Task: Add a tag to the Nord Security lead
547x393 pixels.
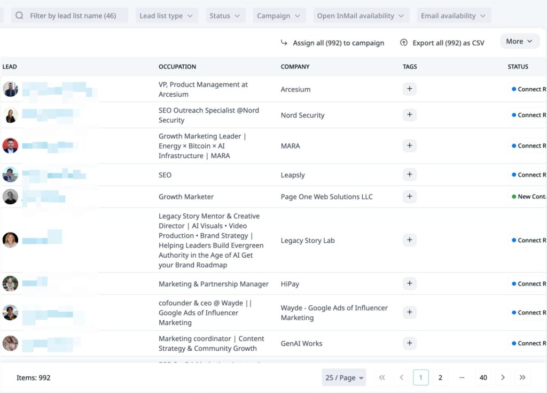Action: [409, 115]
